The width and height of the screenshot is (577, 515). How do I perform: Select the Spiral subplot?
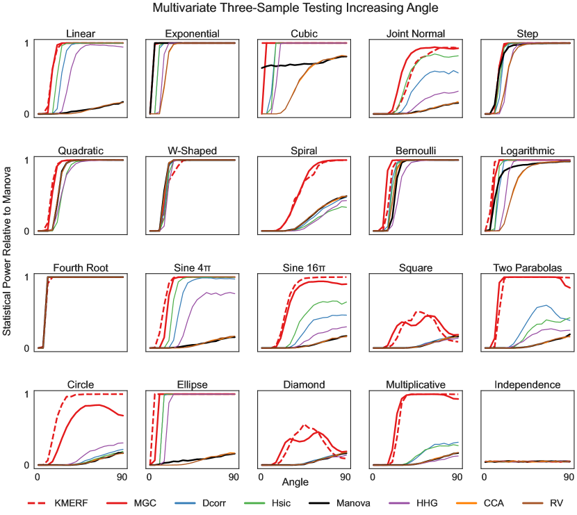click(304, 195)
